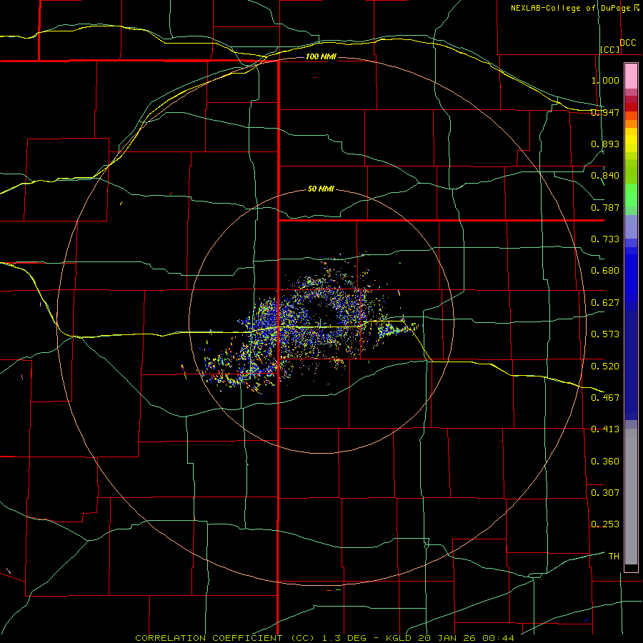Click the 50 NMI range ring label
Viewport: 643px width, 643px height.
321,189
